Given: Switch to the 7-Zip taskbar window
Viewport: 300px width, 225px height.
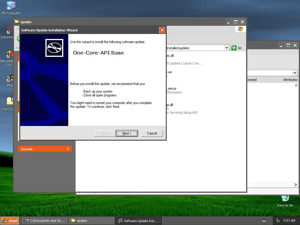Looking at the screenshot, I should point(45,221).
